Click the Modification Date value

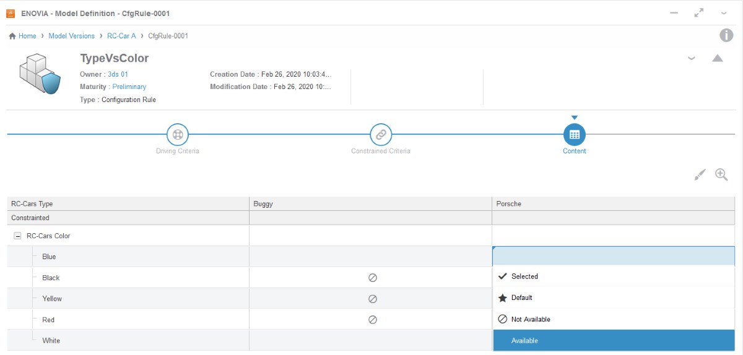[x=302, y=87]
